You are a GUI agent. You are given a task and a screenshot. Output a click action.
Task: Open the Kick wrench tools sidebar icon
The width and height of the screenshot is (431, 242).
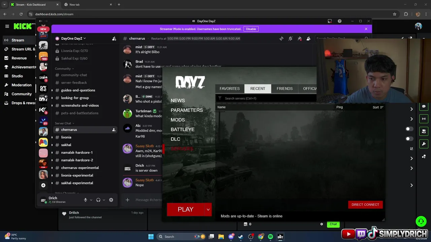click(x=424, y=144)
